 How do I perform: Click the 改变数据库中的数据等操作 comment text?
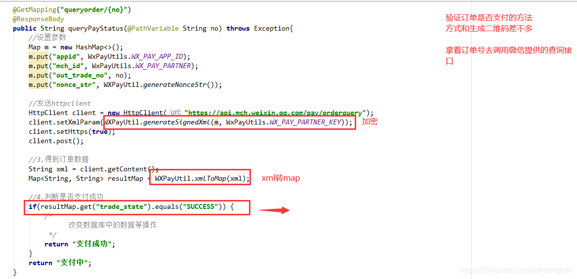point(113,225)
